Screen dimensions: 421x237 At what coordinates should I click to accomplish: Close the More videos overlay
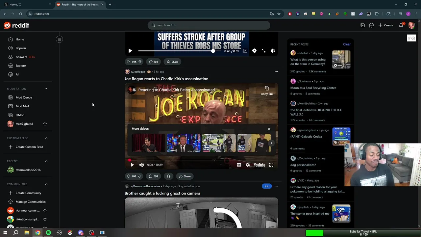269,129
